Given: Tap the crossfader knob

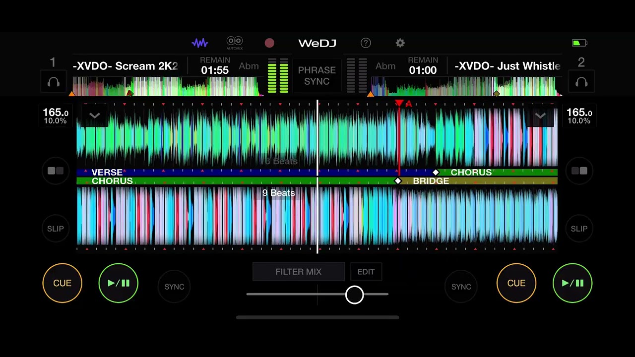Looking at the screenshot, I should point(354,295).
